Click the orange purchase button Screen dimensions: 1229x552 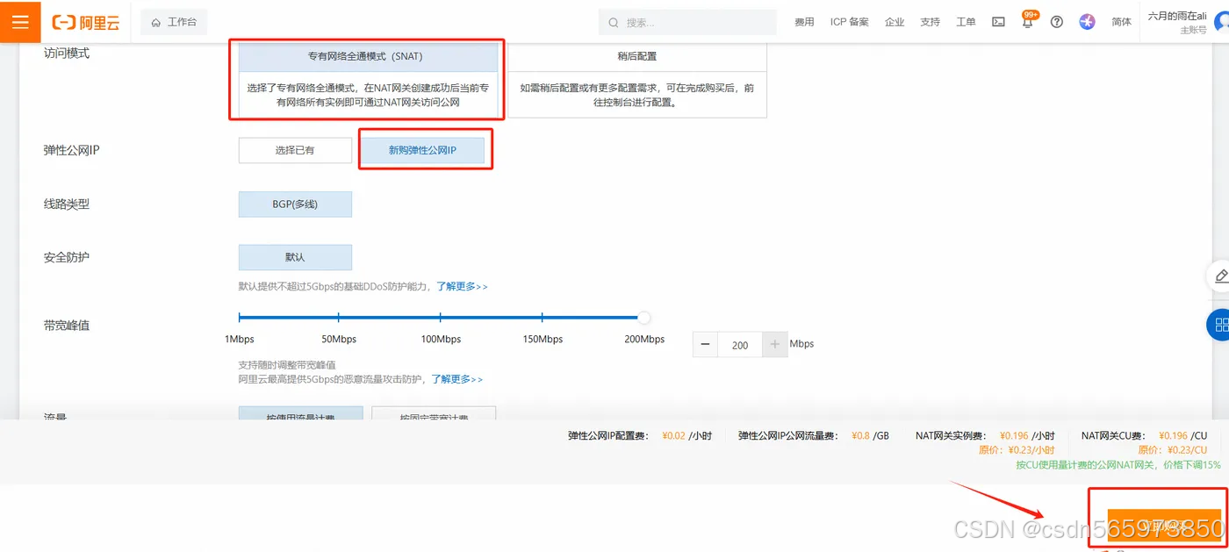click(x=1163, y=526)
